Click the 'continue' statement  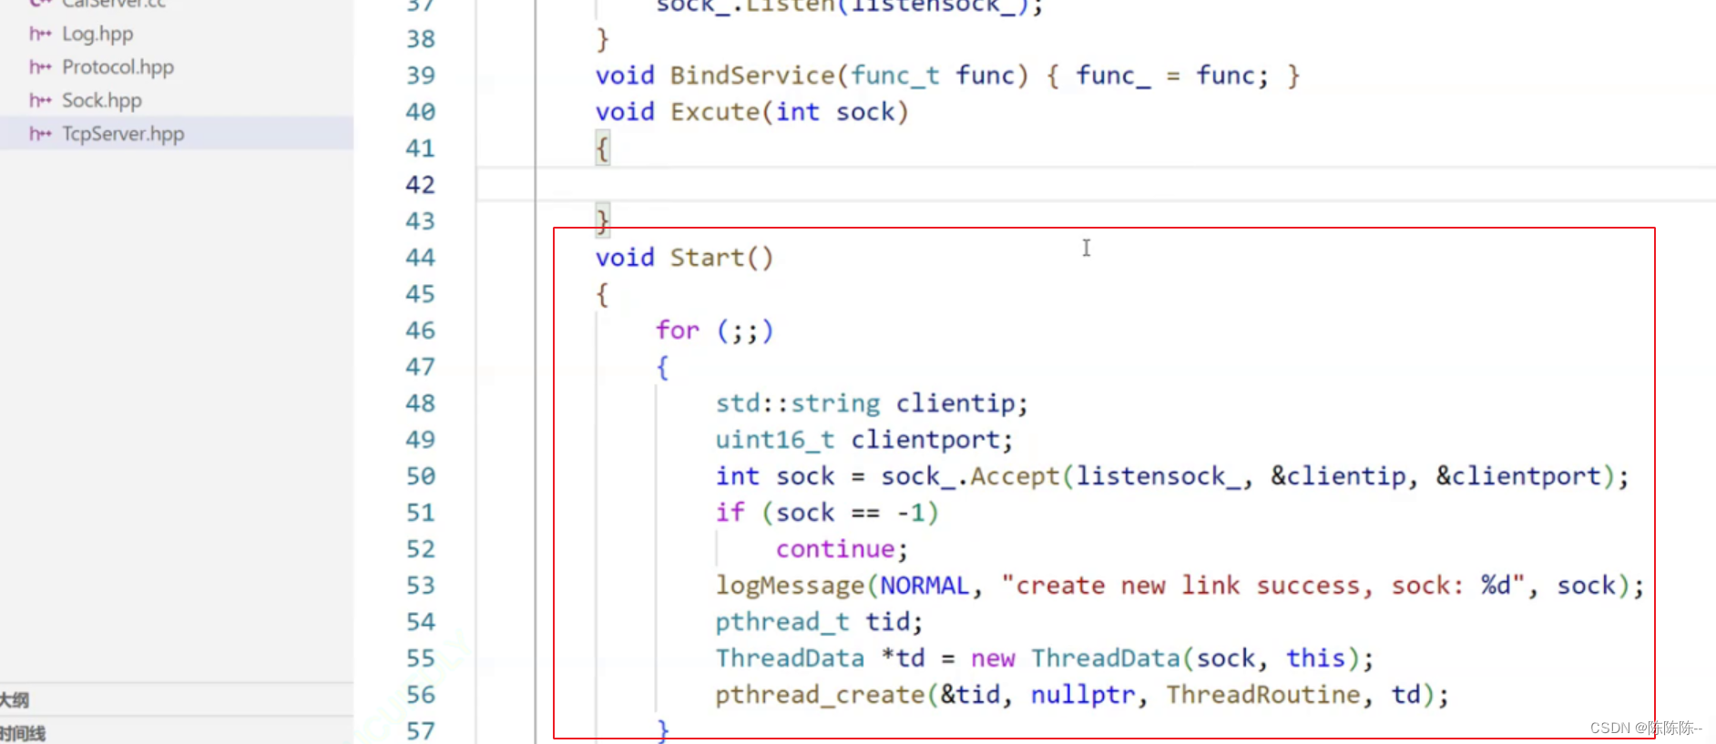[x=835, y=549]
